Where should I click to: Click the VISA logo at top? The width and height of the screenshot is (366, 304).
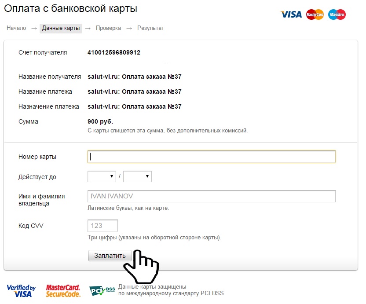pos(291,15)
